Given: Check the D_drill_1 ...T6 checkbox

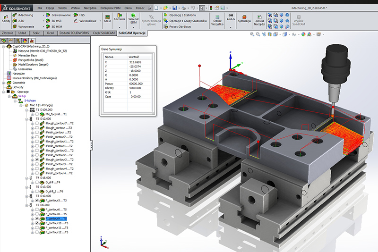Looking at the screenshot, I should click(37, 191).
